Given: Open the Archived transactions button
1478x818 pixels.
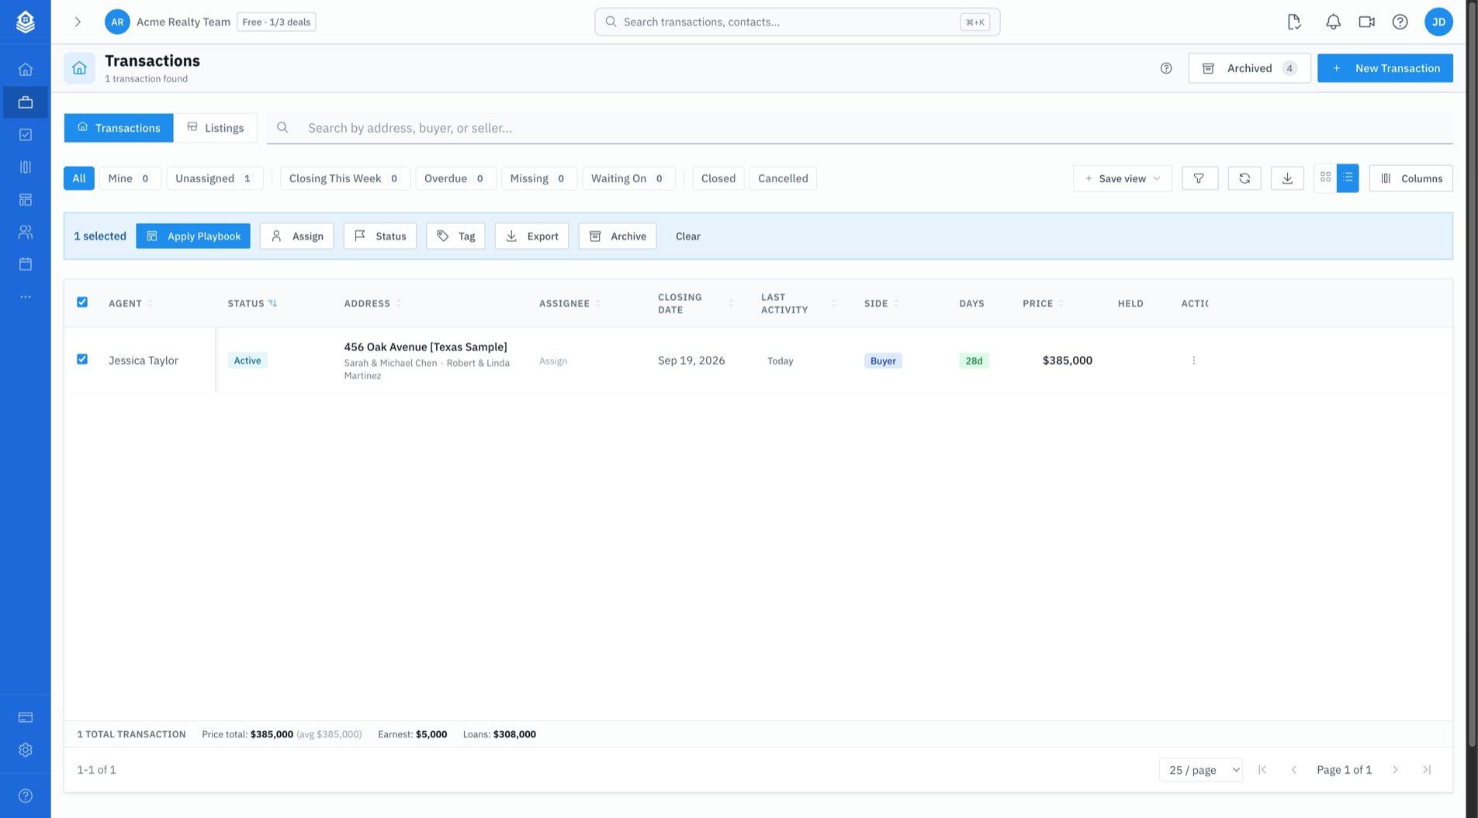Looking at the screenshot, I should pos(1249,68).
